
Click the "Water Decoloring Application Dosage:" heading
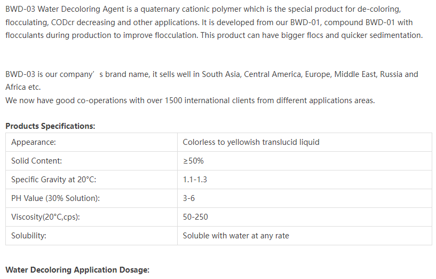pyautogui.click(x=77, y=270)
